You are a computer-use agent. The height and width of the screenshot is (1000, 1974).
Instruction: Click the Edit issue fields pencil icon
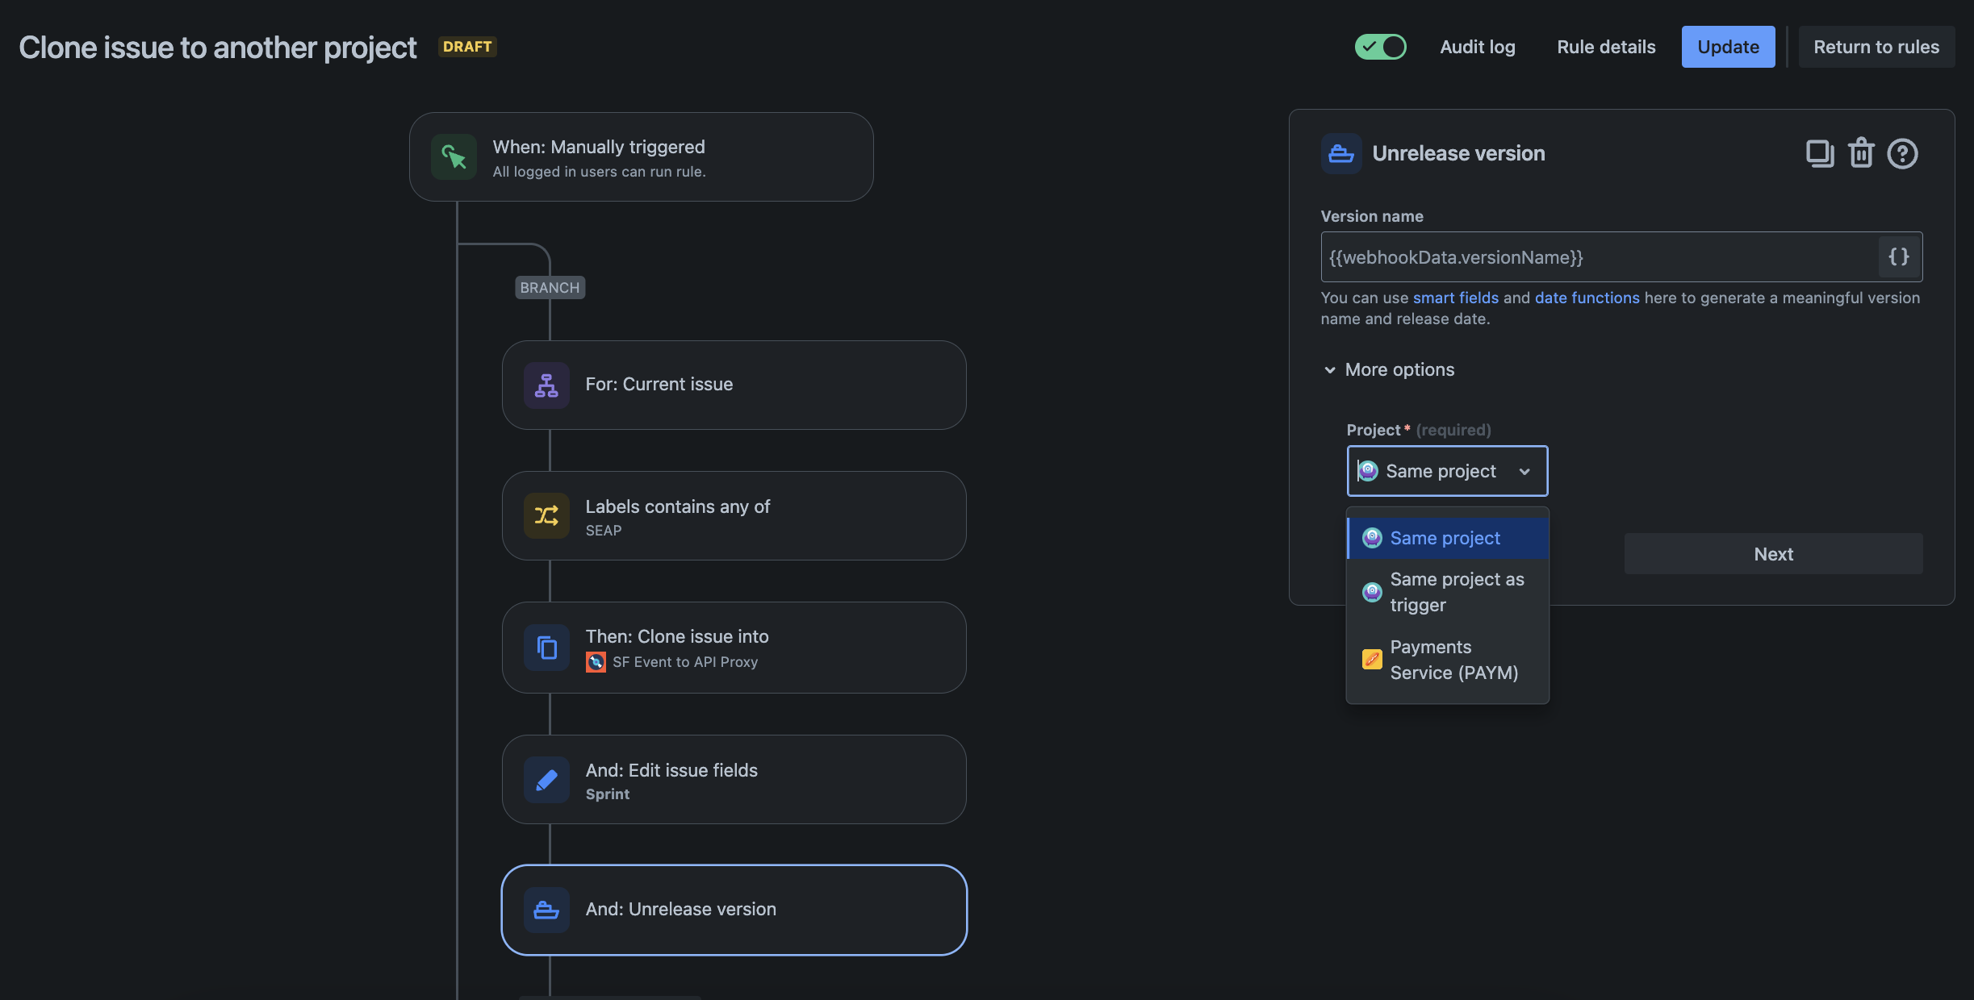pos(546,780)
